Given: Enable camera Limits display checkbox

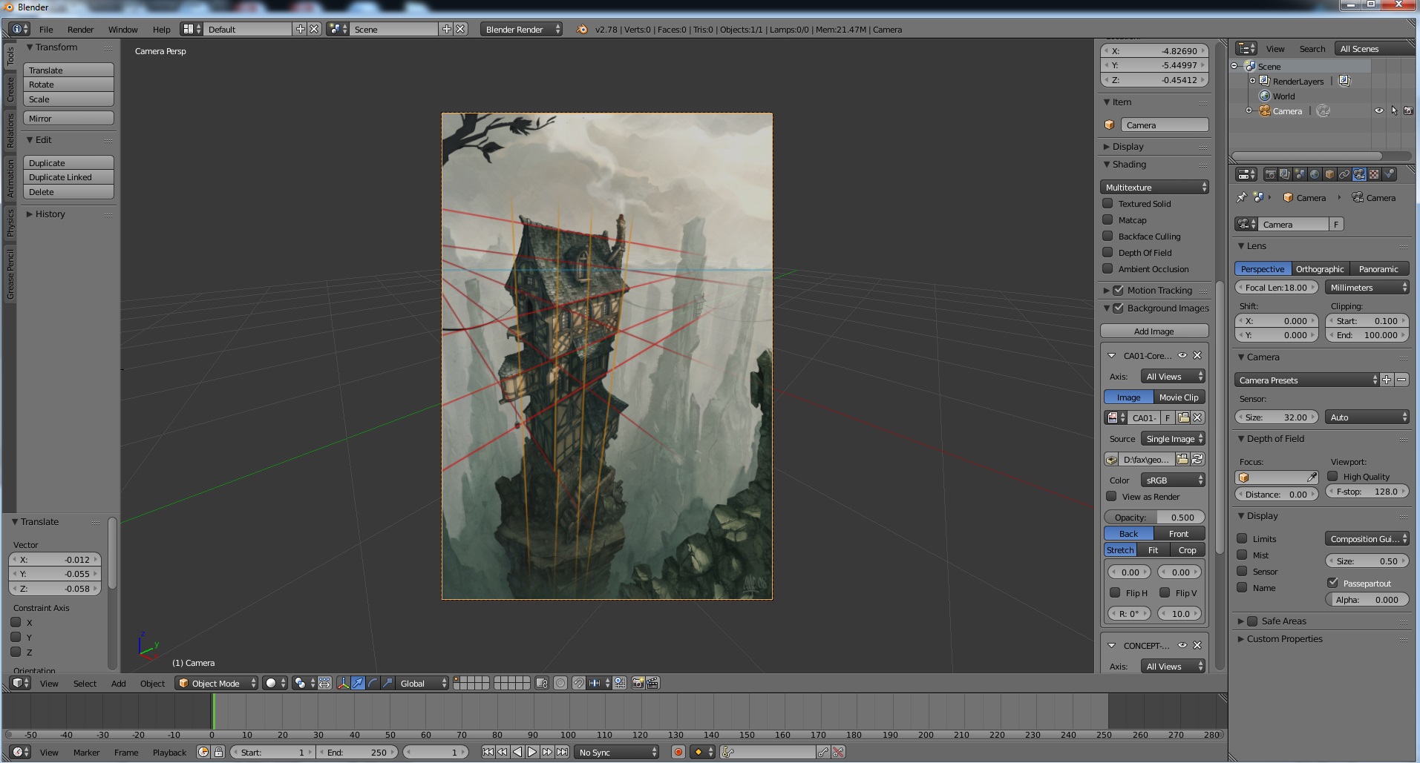Looking at the screenshot, I should tap(1242, 538).
